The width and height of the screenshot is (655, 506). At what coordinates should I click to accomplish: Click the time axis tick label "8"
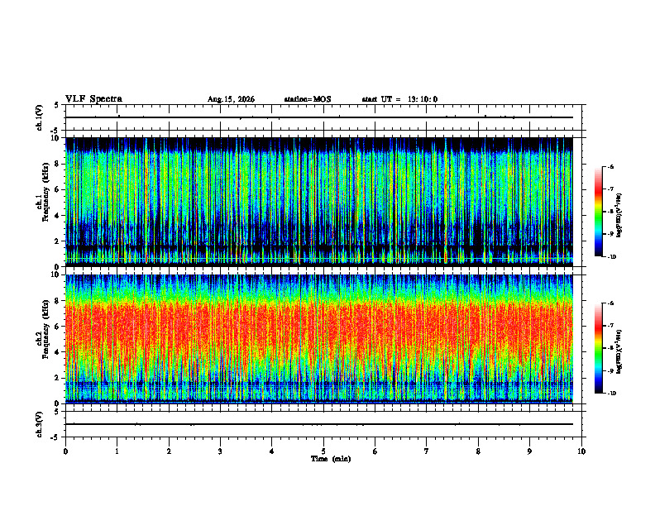[478, 451]
